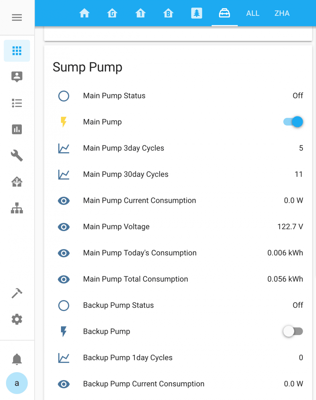Enable the Backup Pump switch
This screenshot has height=400, width=316.
[293, 331]
